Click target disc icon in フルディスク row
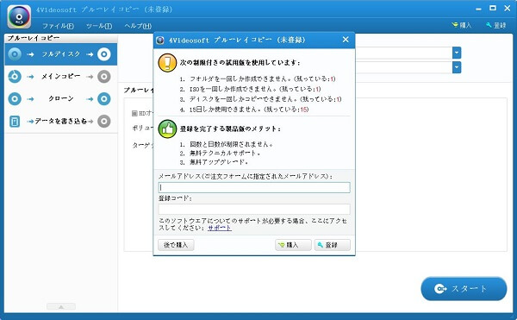The width and height of the screenshot is (517, 320). 104,54
